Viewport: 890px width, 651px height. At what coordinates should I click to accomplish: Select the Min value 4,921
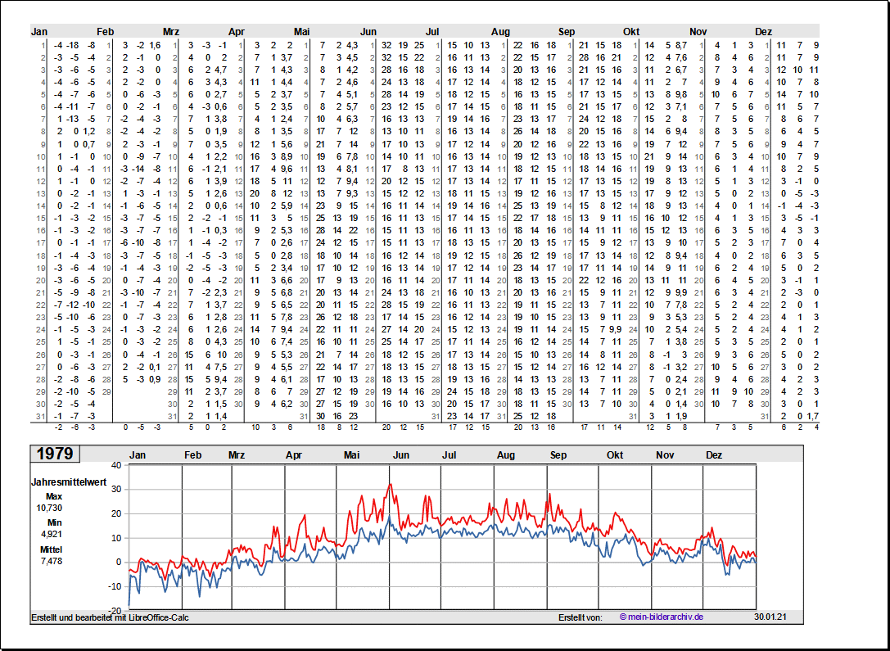point(53,534)
